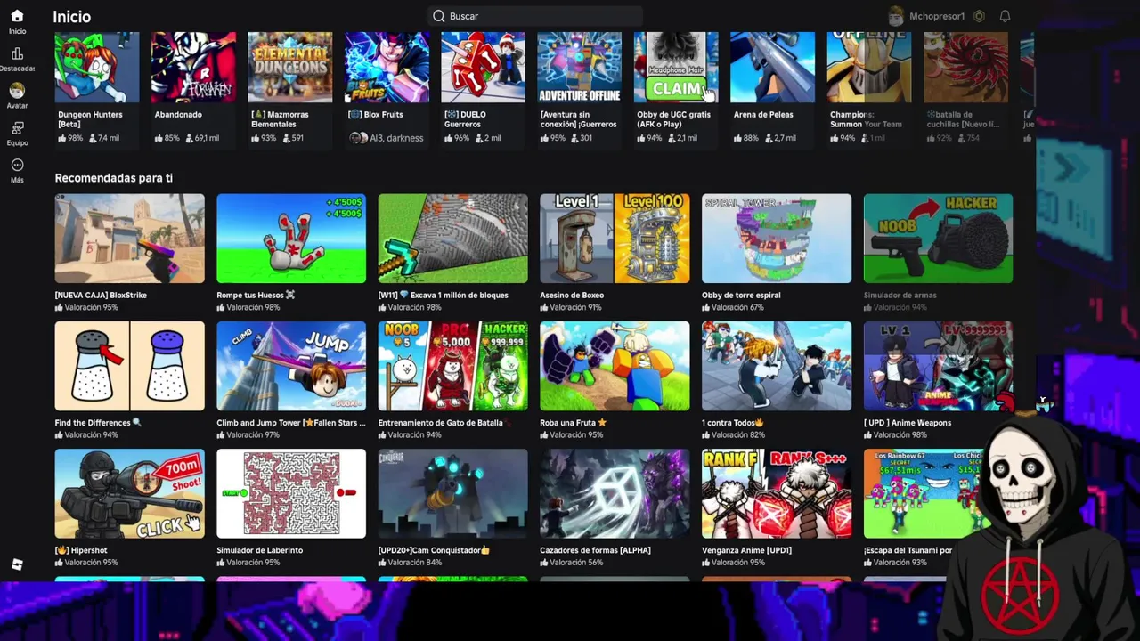Click the Mchopresor1 profile avatar
1140x641 pixels.
click(896, 16)
